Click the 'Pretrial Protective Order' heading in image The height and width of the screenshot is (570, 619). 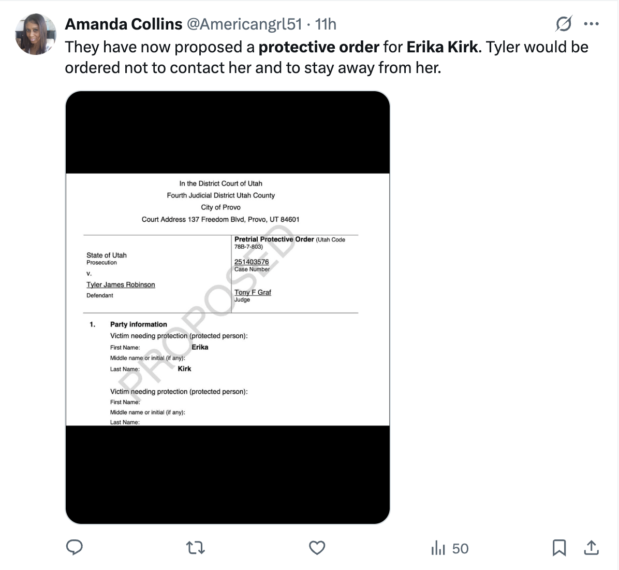[x=274, y=239]
